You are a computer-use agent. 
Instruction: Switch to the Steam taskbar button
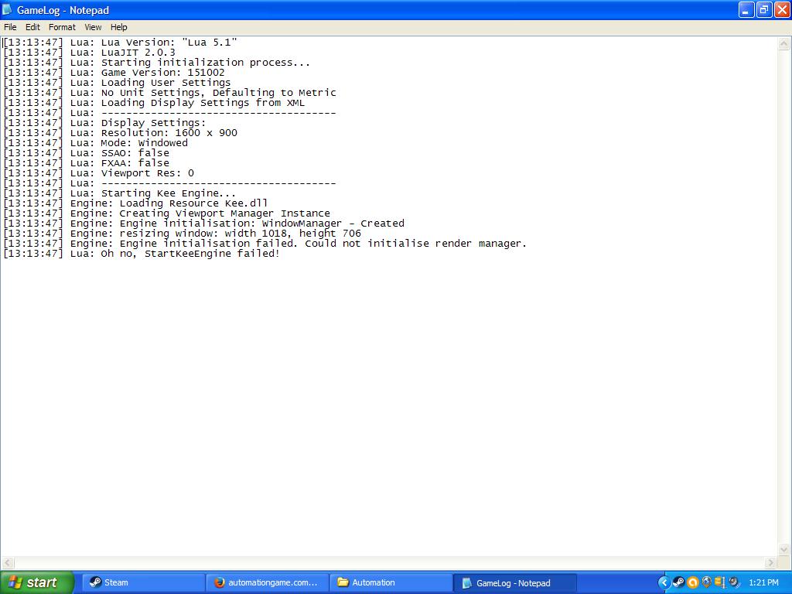point(143,582)
